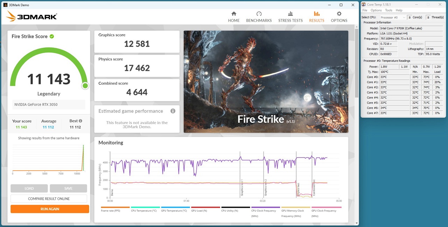The image size is (448, 227).
Task: Click the RUN AGAIN button
Action: coord(50,209)
